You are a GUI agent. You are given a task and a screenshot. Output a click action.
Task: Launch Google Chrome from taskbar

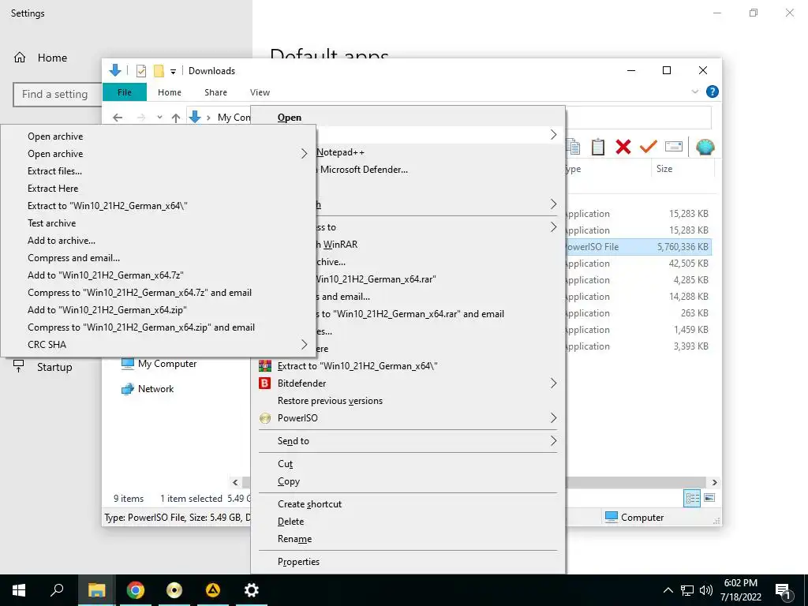[x=136, y=590]
